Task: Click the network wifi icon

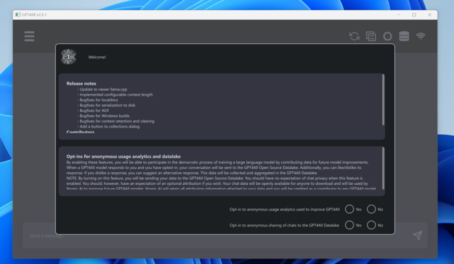Action: [x=421, y=36]
